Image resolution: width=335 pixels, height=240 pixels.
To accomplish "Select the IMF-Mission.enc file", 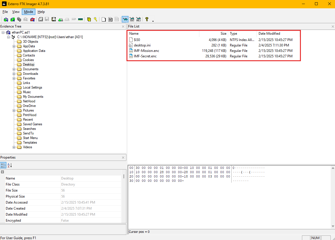I will (x=146, y=51).
